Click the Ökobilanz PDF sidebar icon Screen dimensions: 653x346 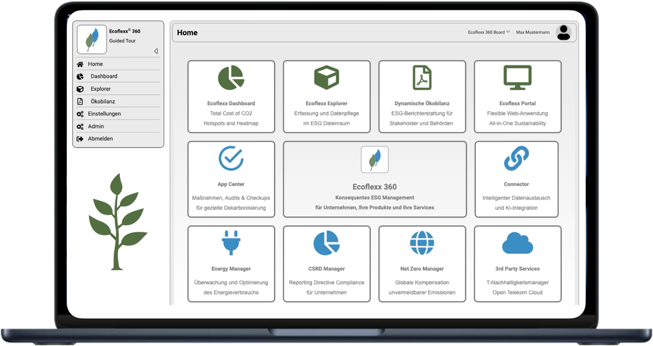pyautogui.click(x=80, y=101)
